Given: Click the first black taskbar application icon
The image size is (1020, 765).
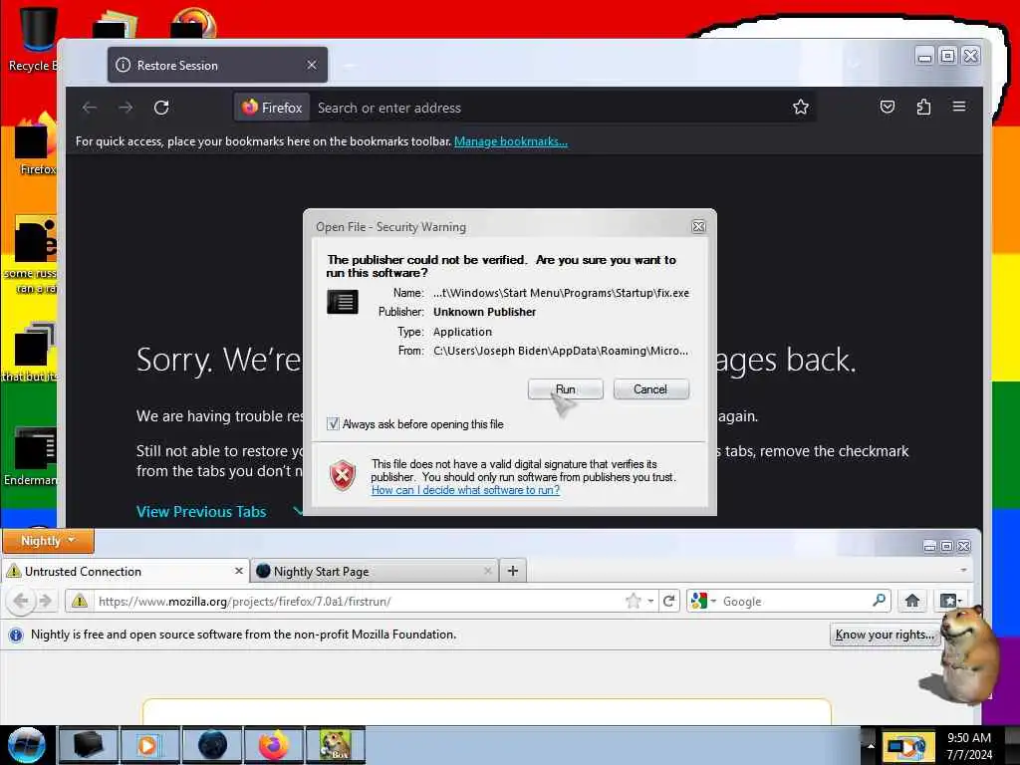Looking at the screenshot, I should (88, 745).
